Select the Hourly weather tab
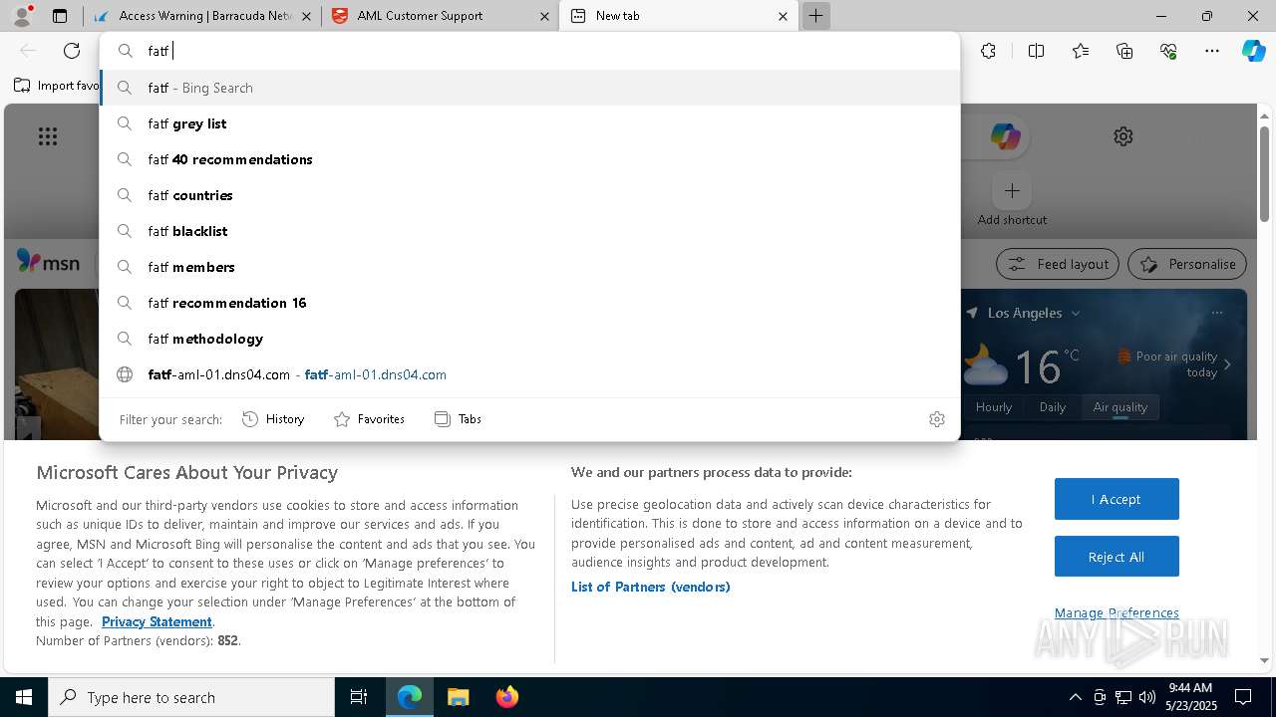1276x717 pixels. (994, 406)
